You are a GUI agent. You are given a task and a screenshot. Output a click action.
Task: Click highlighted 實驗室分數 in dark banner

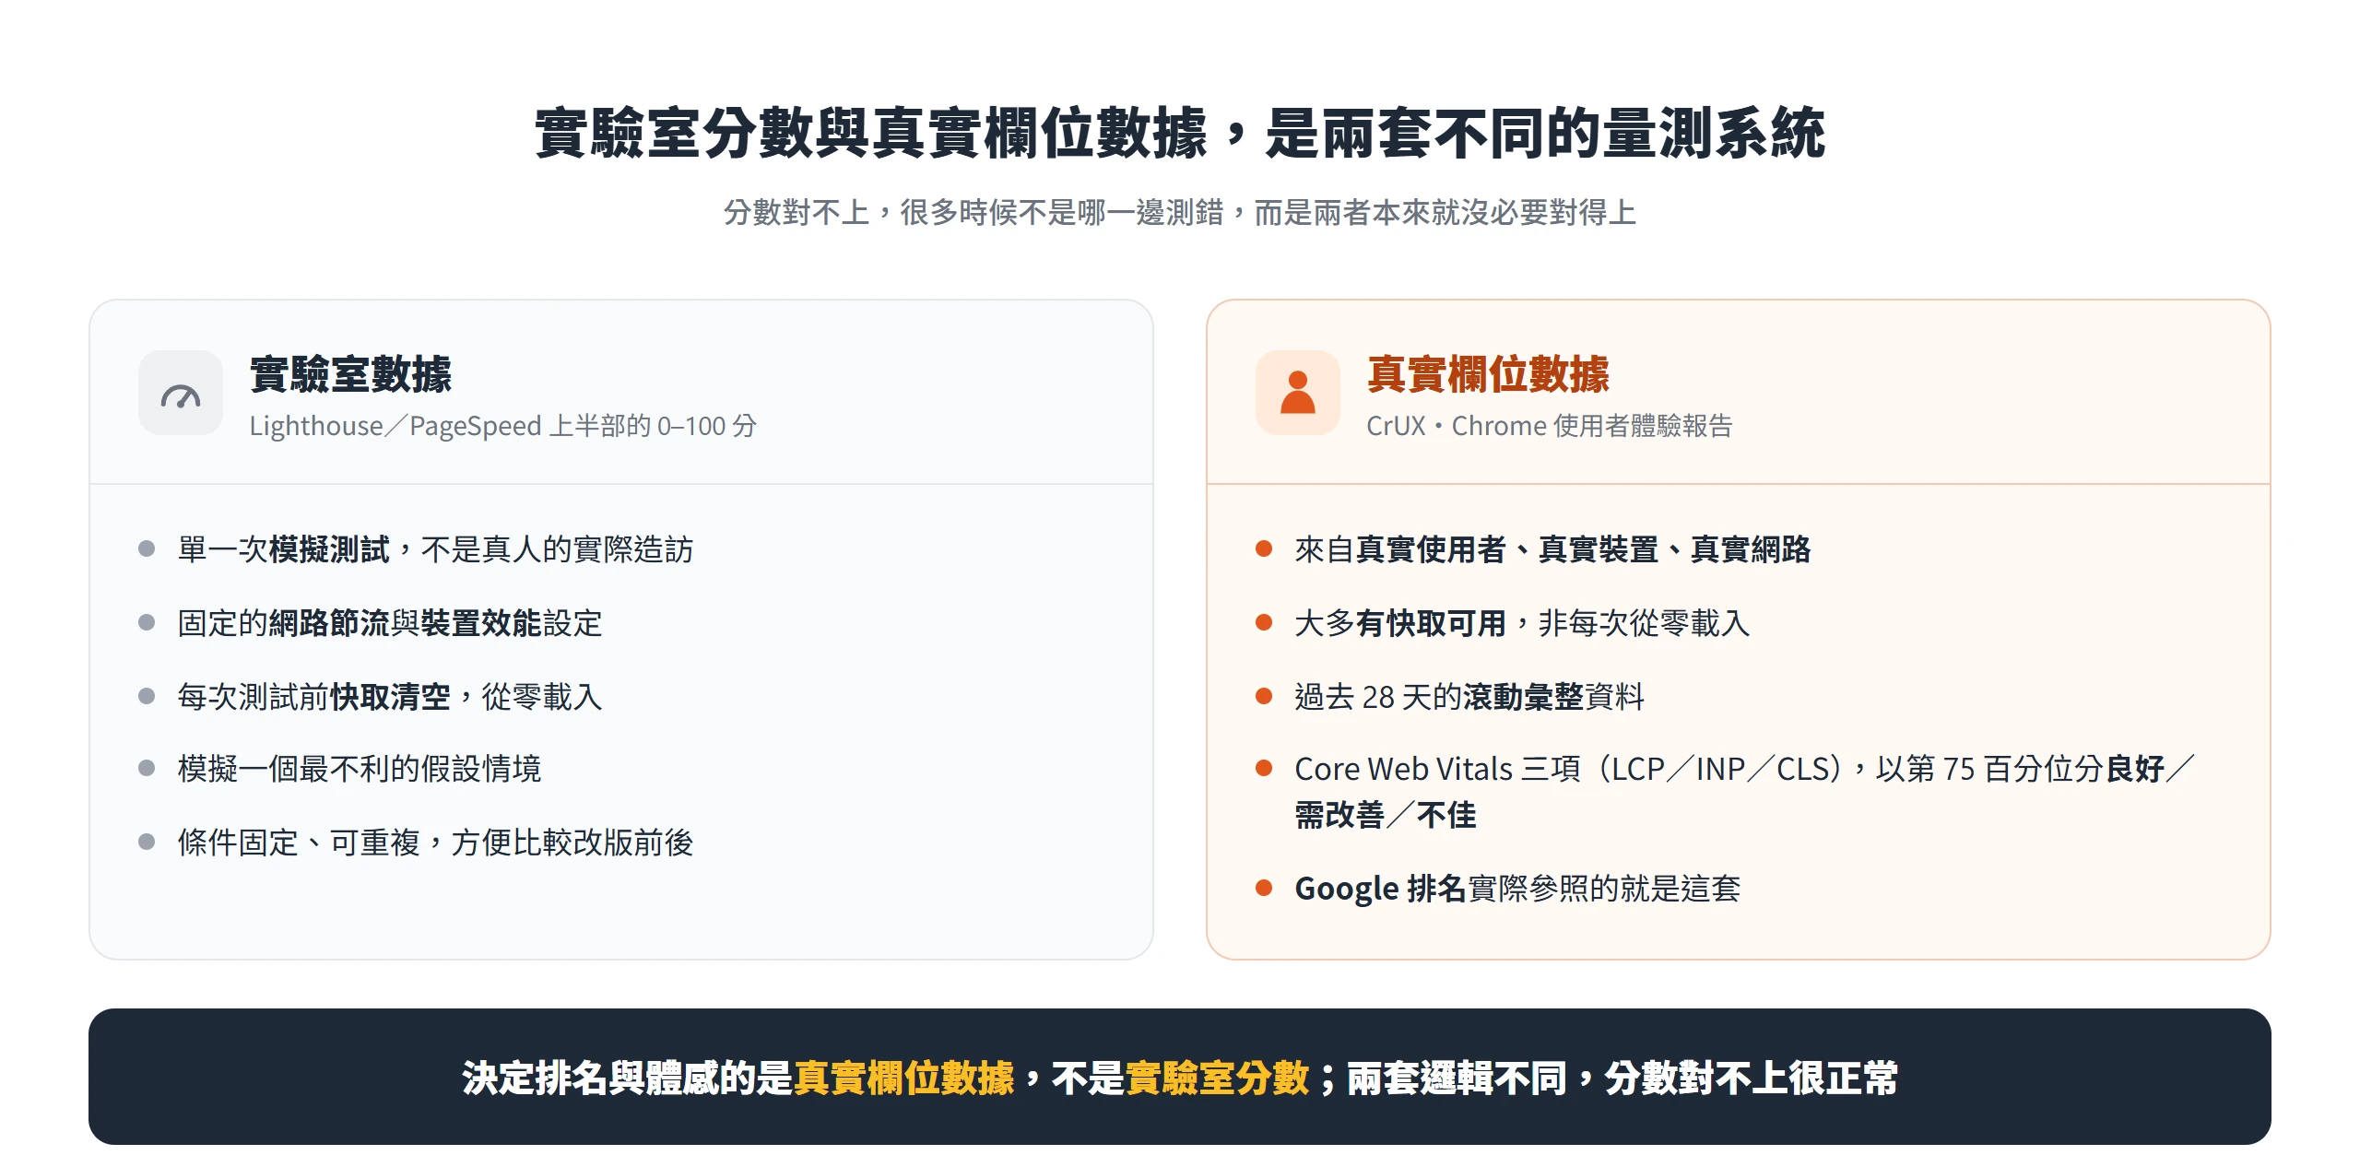click(x=1217, y=1078)
